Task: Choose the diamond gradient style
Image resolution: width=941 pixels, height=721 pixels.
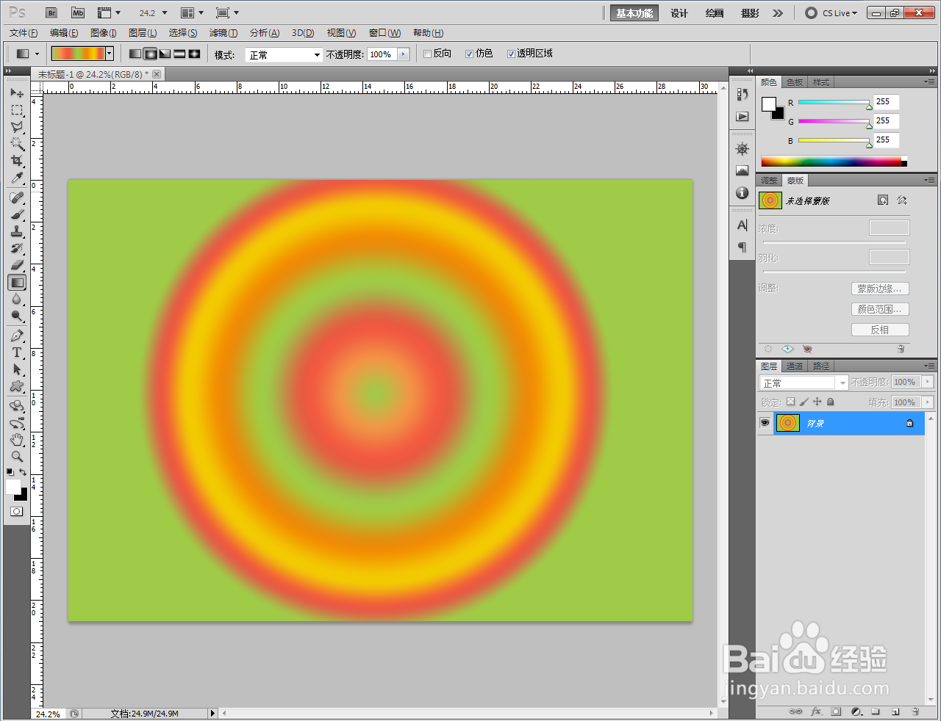Action: (x=194, y=54)
